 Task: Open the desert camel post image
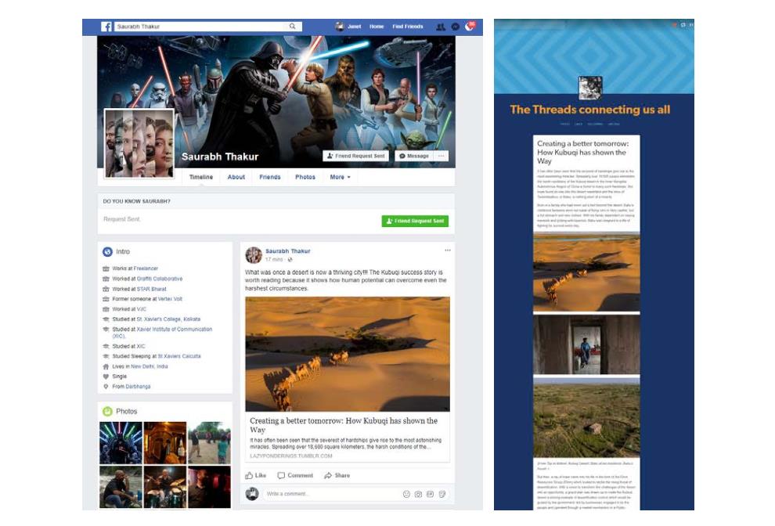click(x=348, y=354)
